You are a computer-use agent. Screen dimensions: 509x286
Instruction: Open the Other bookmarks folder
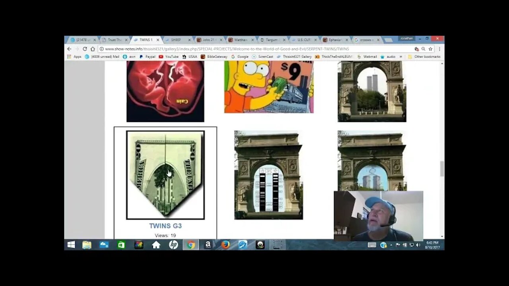pyautogui.click(x=424, y=57)
